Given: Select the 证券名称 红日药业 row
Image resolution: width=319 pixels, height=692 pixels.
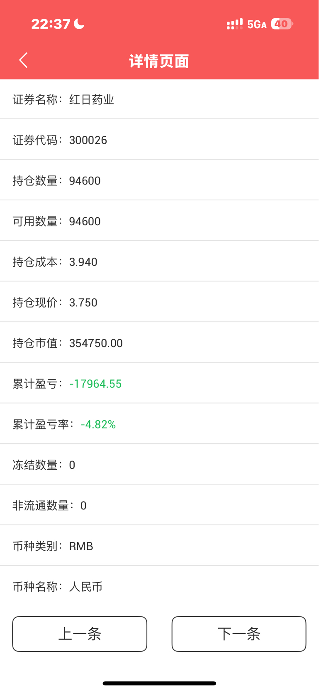Looking at the screenshot, I should (159, 99).
